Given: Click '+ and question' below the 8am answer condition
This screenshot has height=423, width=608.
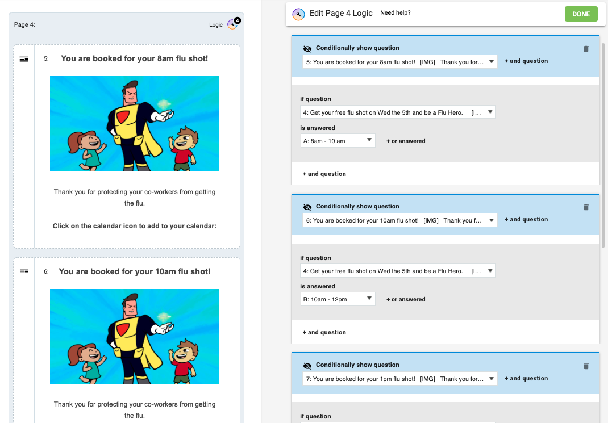Looking at the screenshot, I should click(324, 174).
